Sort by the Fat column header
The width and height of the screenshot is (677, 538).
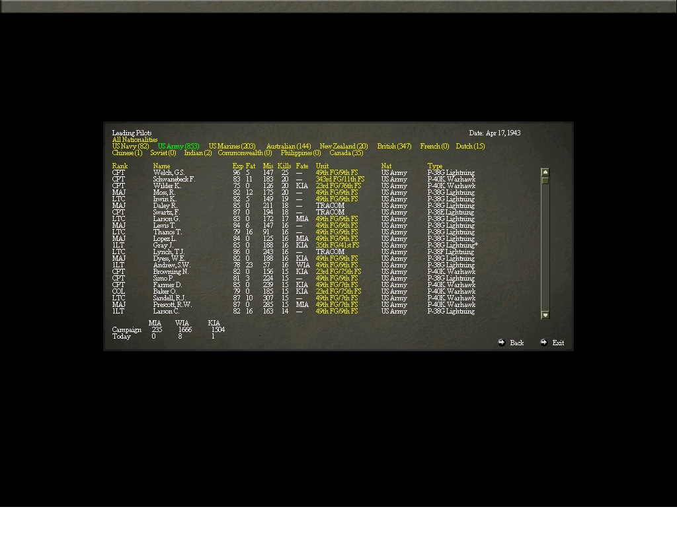251,166
